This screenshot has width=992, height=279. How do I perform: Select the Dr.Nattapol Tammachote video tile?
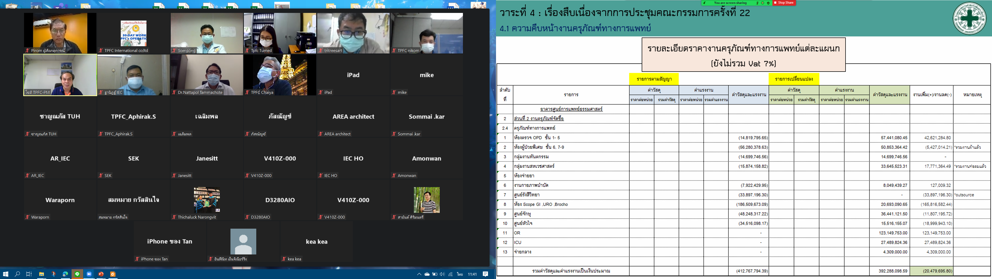[207, 75]
